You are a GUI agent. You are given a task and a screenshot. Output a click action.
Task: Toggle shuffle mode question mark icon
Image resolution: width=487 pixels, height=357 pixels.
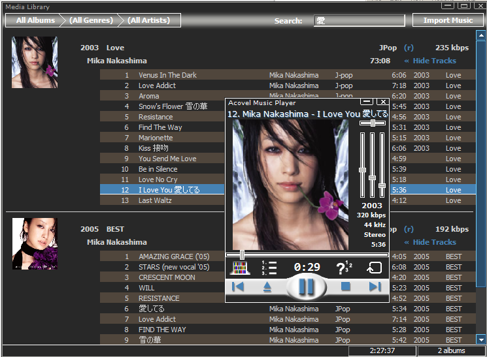point(344,268)
